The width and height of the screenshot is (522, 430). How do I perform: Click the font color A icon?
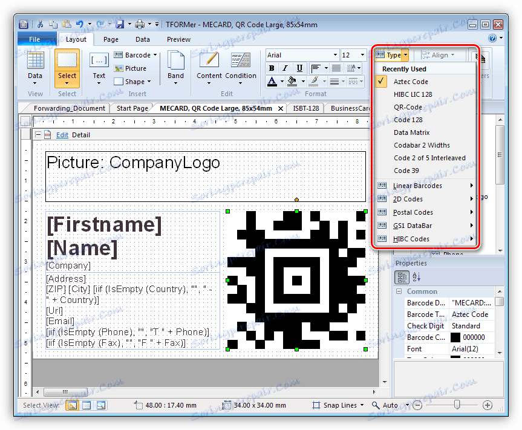pyautogui.click(x=272, y=81)
